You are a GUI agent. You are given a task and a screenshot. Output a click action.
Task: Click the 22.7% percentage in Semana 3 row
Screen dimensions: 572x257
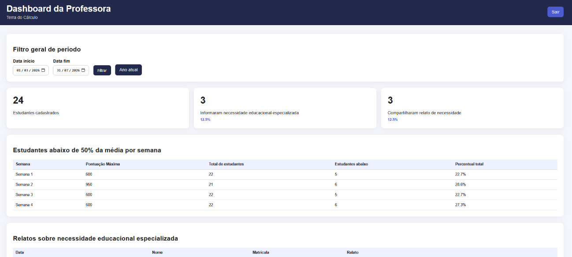coord(461,194)
